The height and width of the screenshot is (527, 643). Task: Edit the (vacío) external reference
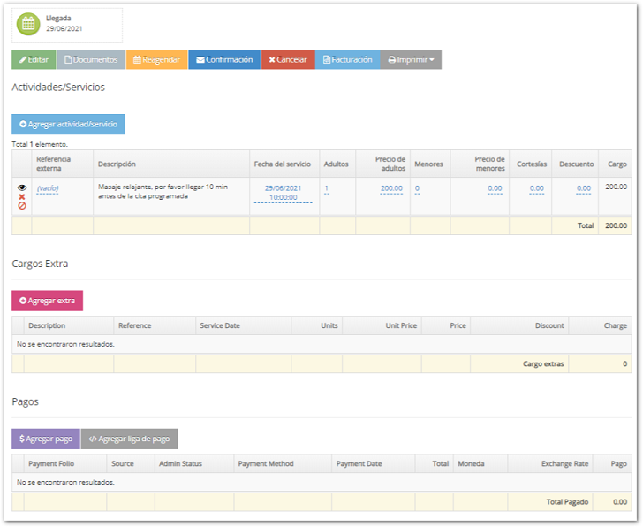point(47,188)
